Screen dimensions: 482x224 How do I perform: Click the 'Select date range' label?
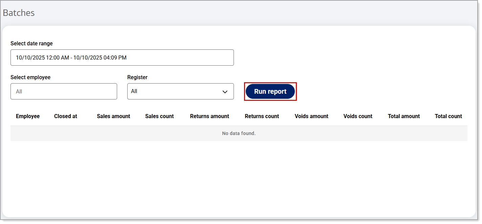click(x=31, y=43)
